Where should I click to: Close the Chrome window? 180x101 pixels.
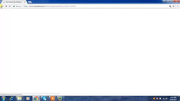tap(176, 1)
